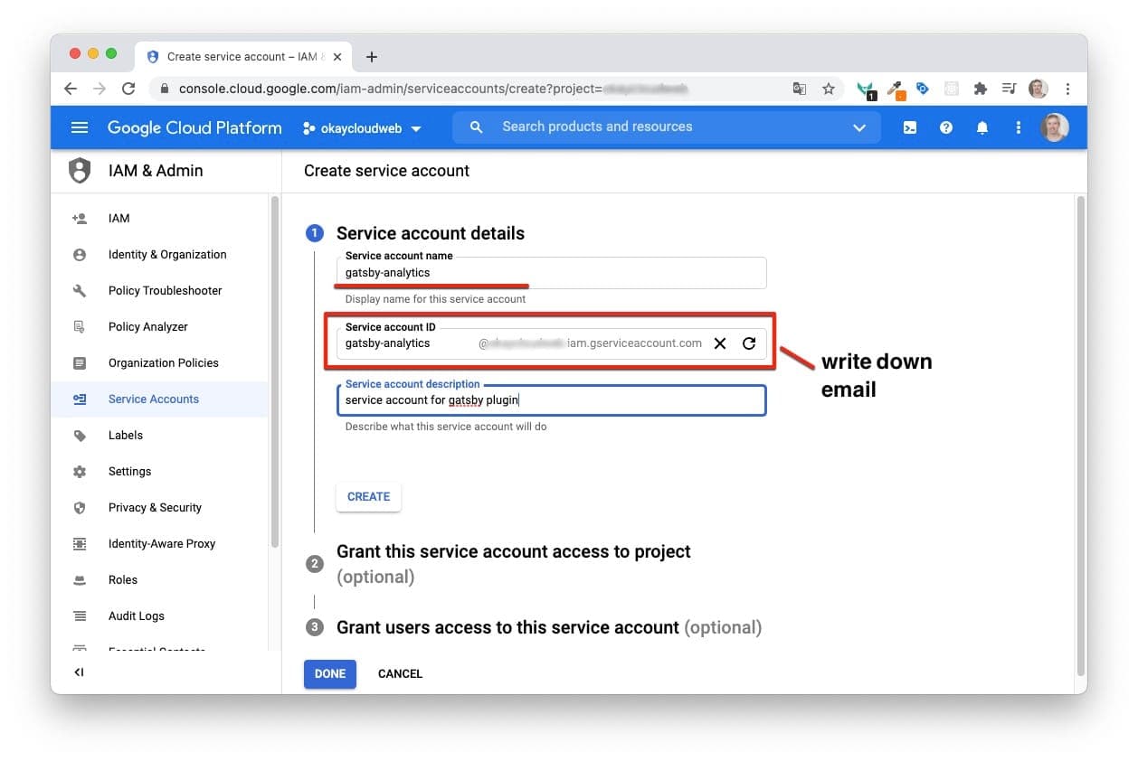Click the Policy Analyzer icon
Viewport: 1138px width, 761px height.
[x=80, y=326]
